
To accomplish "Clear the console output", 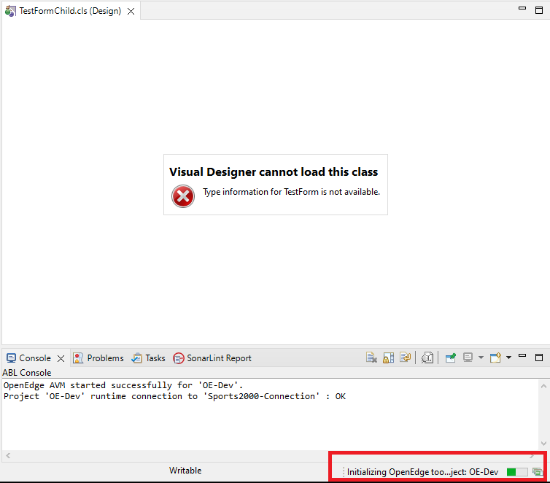I will 371,358.
